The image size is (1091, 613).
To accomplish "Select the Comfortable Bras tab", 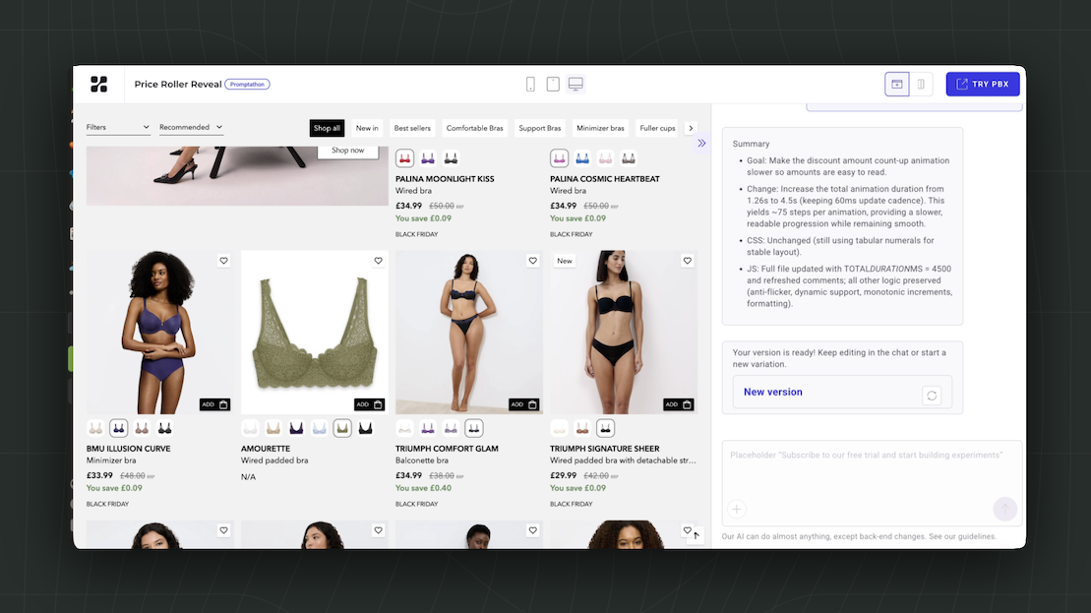I will point(474,128).
